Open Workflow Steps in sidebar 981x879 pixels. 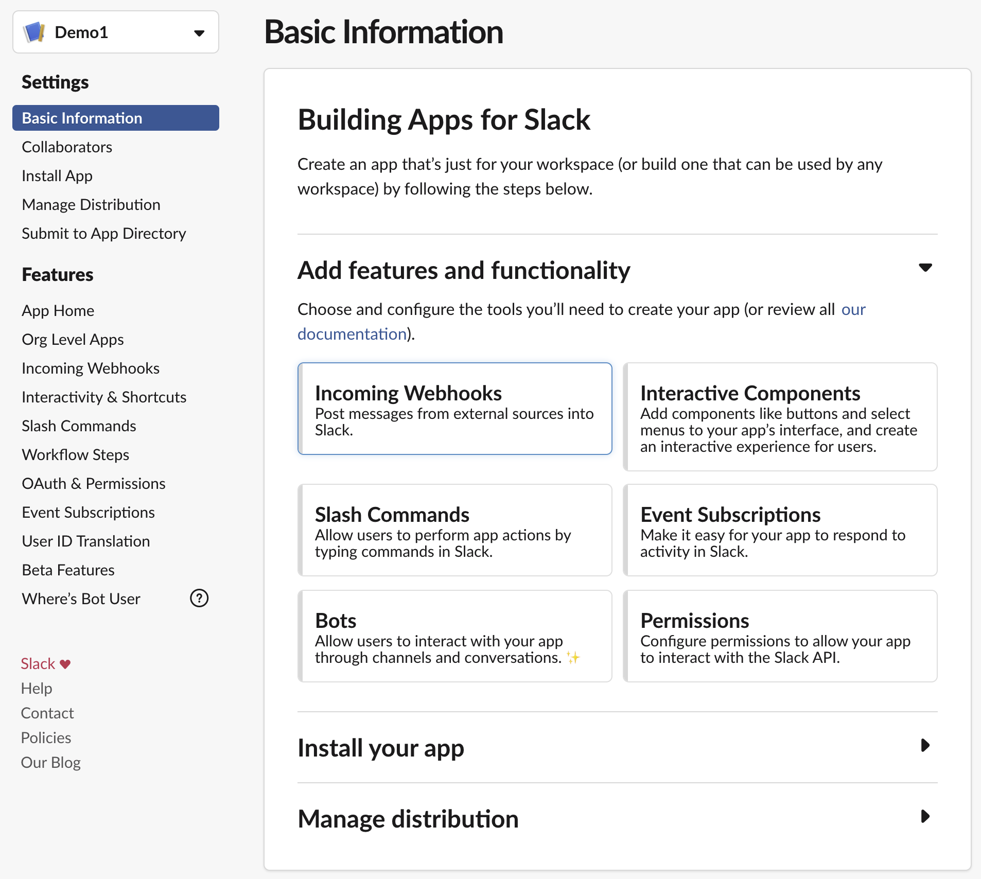[x=76, y=455]
